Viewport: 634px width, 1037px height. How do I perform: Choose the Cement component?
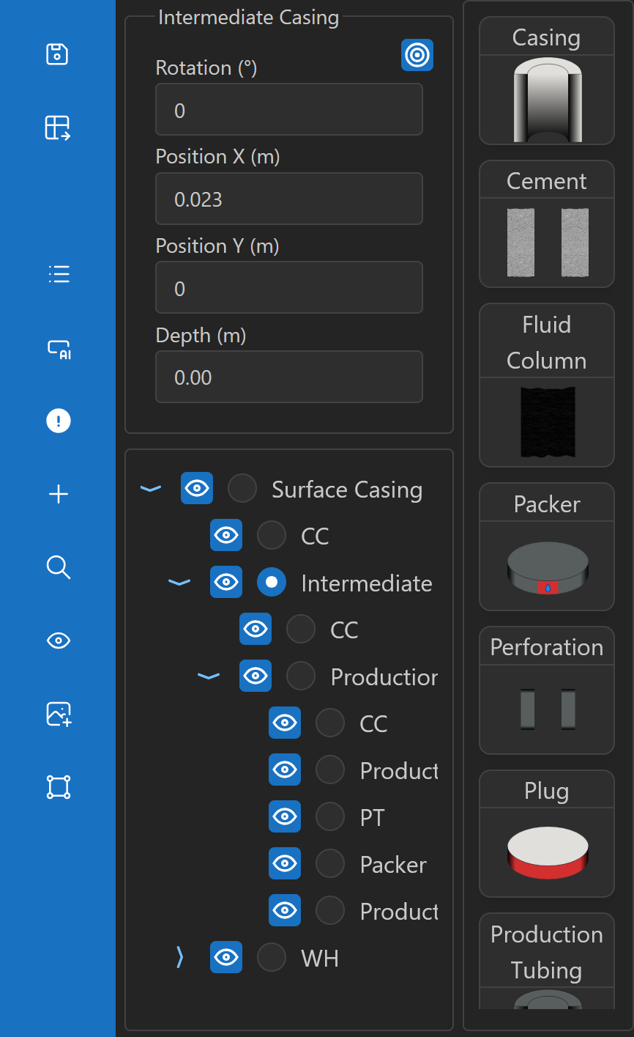[547, 224]
